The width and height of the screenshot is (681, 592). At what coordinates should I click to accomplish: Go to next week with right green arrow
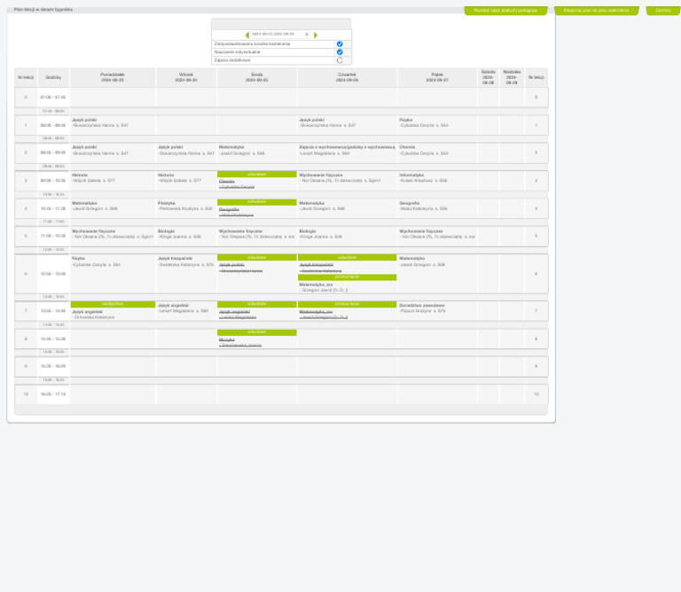tap(316, 35)
